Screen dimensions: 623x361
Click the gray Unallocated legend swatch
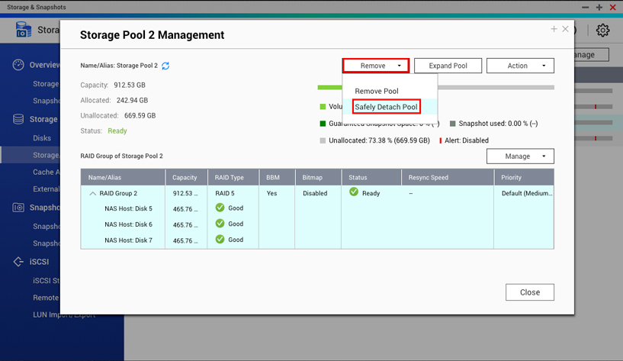(x=323, y=140)
